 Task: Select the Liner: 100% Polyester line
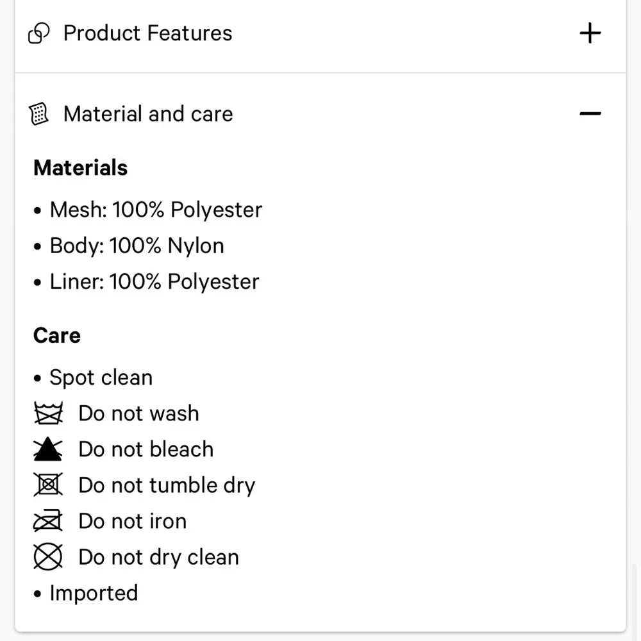(x=154, y=282)
